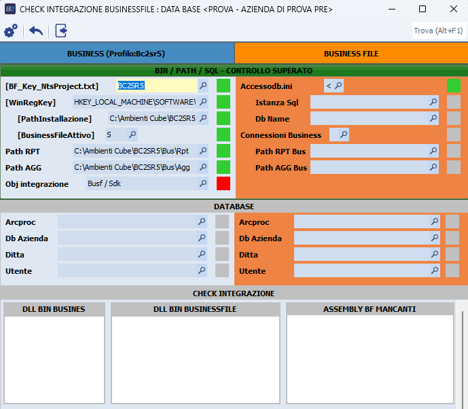Click green status square beside Accessodb.ini
Image resolution: width=468 pixels, height=409 pixels.
(454, 86)
